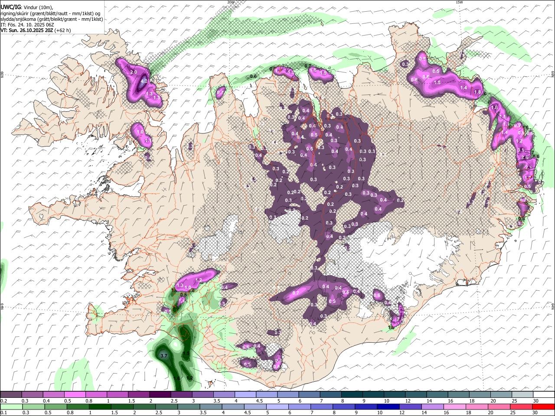Click the 'VT: Sun. 26.10.2025 20Z' valid time
This screenshot has width=555, height=416.
[x=26, y=30]
